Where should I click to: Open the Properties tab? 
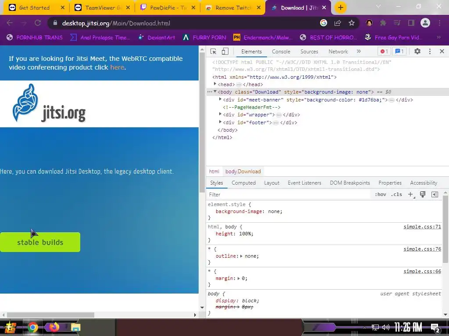pyautogui.click(x=390, y=183)
